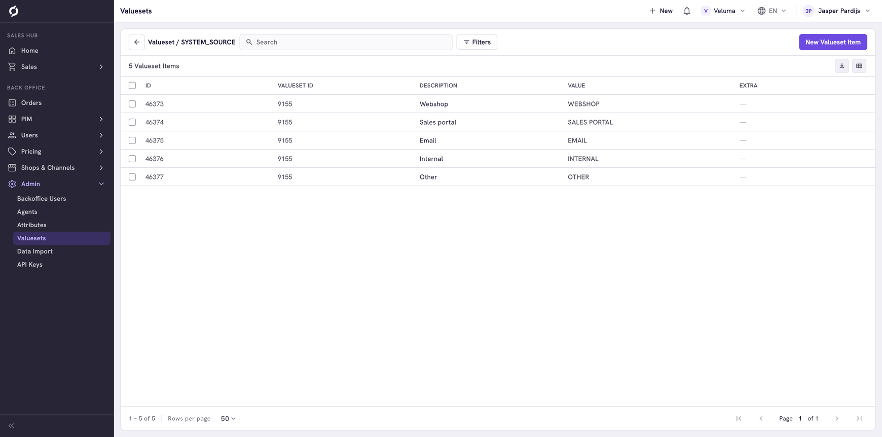Viewport: 882px width, 437px height.
Task: Download the valueset items list
Action: tap(842, 66)
